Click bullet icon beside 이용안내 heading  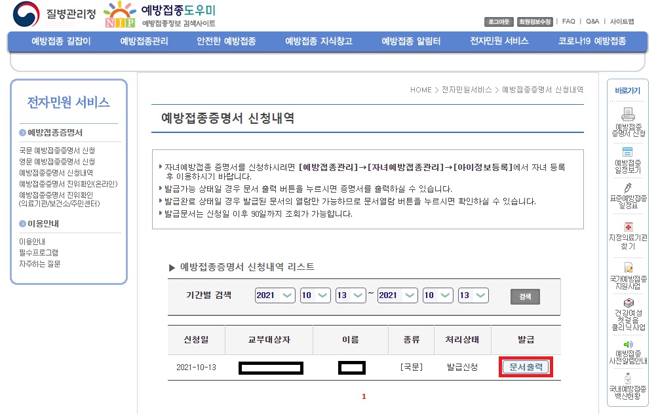[23, 223]
